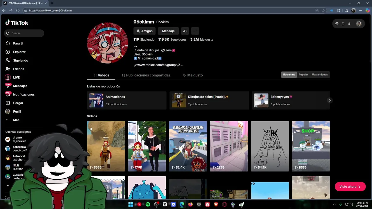Play the SHOP video with 8553 views

pyautogui.click(x=311, y=146)
